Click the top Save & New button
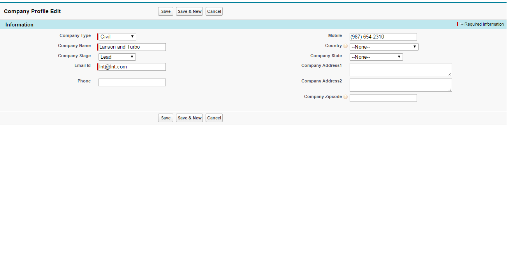 [x=189, y=11]
